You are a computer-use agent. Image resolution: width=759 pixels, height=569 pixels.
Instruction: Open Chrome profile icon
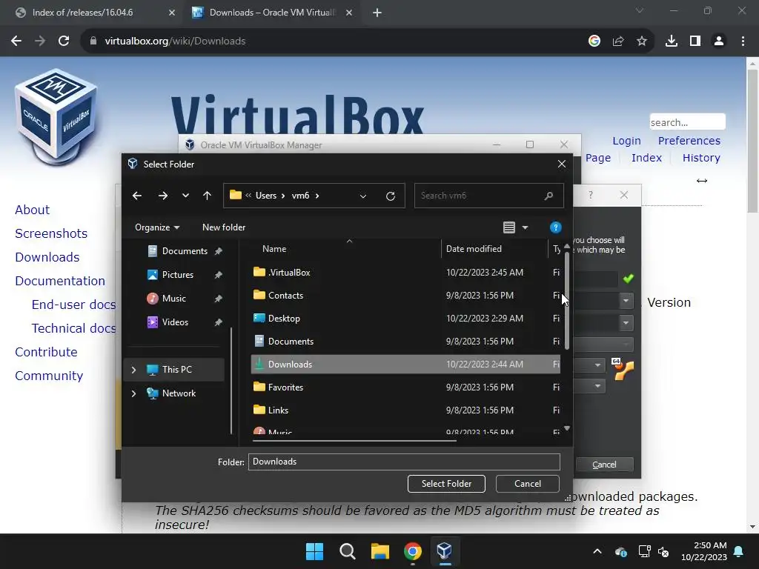pyautogui.click(x=719, y=41)
